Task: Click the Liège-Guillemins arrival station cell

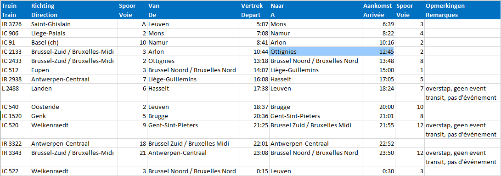Action: click(x=316, y=70)
